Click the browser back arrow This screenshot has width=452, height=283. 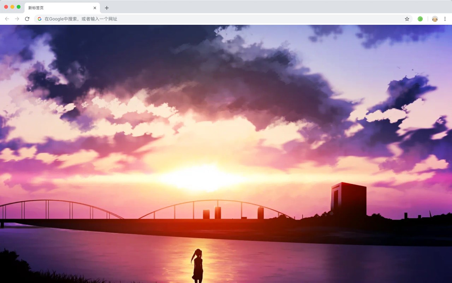click(x=7, y=19)
